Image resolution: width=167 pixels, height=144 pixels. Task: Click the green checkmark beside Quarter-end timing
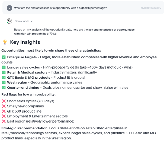pos(4,88)
